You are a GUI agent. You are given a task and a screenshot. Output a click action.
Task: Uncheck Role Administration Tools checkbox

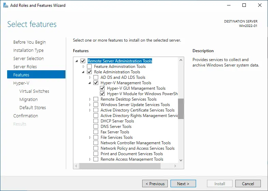[x=89, y=72]
